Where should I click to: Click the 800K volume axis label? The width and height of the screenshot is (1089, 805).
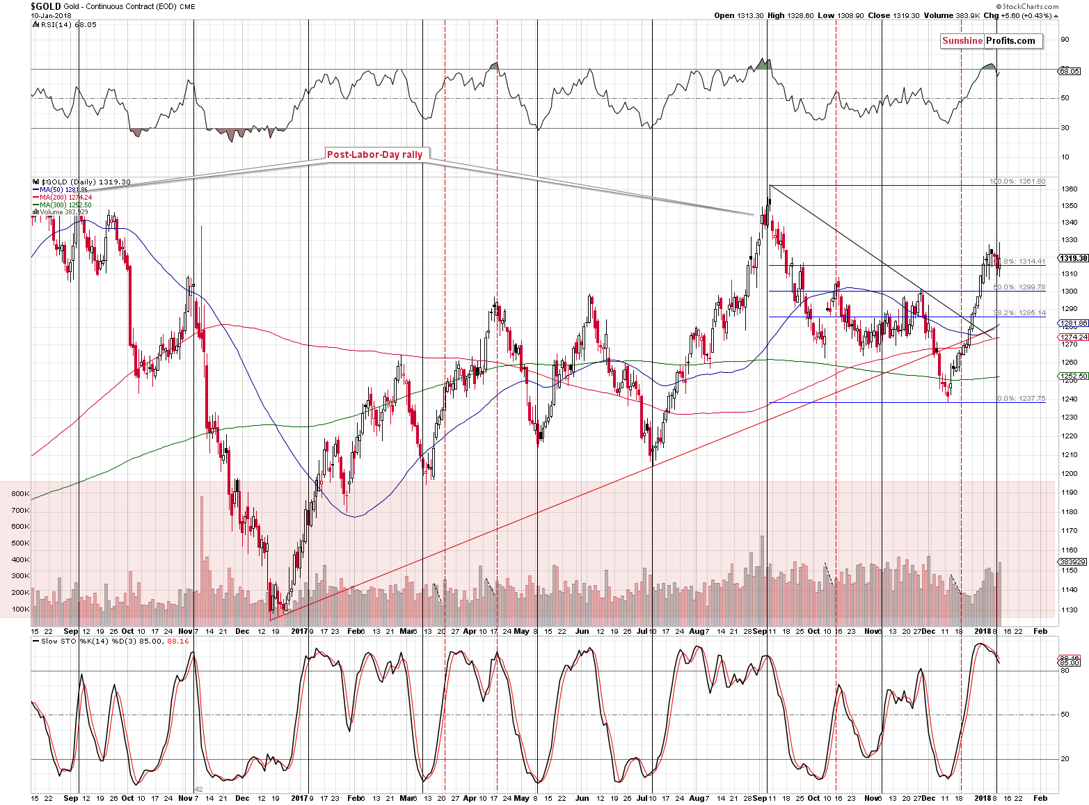20,493
